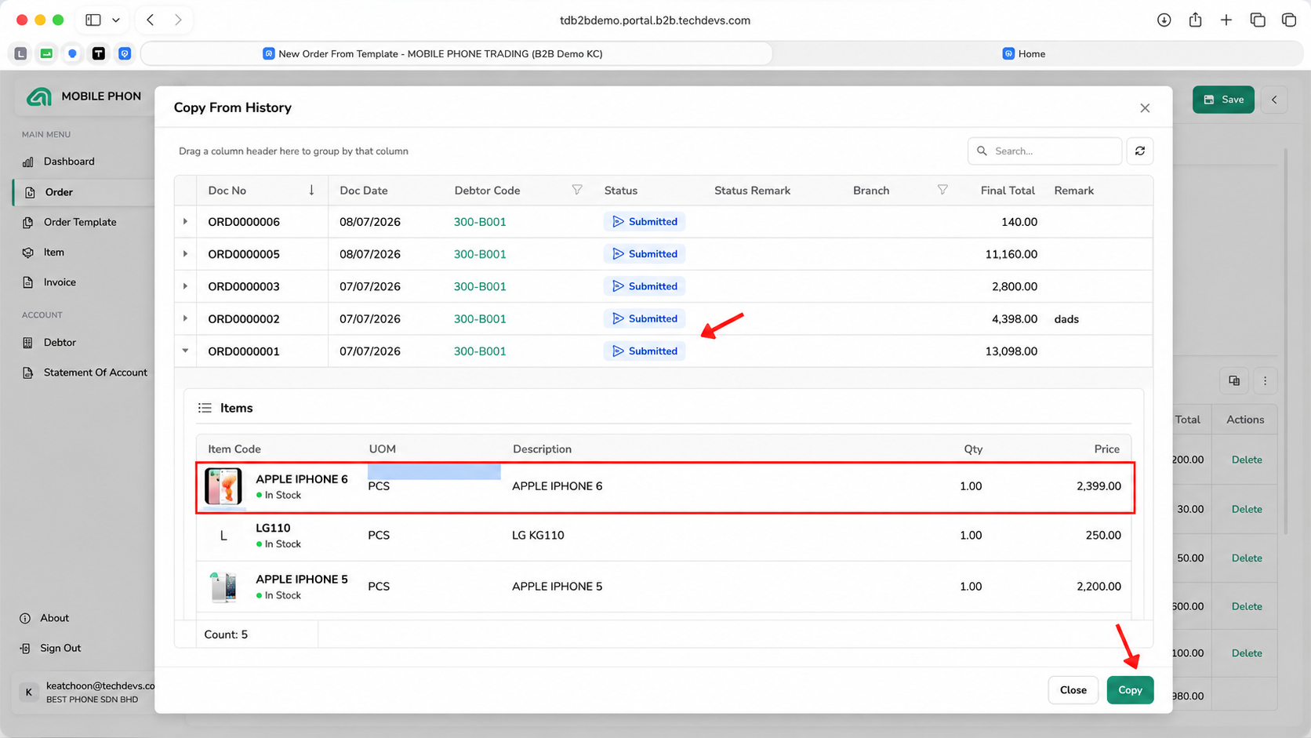Image resolution: width=1311 pixels, height=738 pixels.
Task: Click Count: 5 footer summary
Action: coord(226,634)
